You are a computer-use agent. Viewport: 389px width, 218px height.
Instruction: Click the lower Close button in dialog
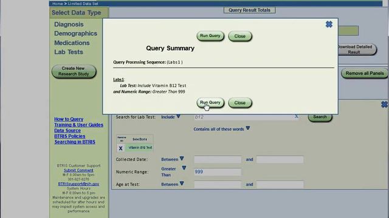point(240,103)
